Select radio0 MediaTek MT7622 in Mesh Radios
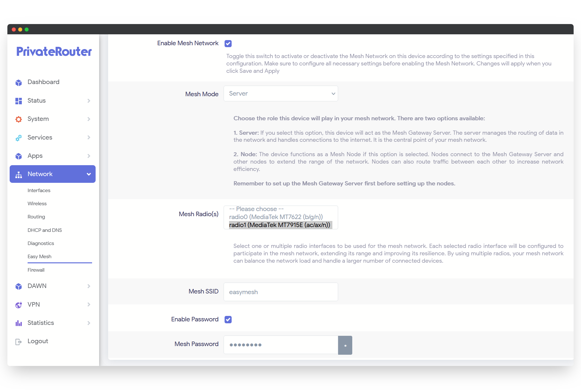 point(276,217)
